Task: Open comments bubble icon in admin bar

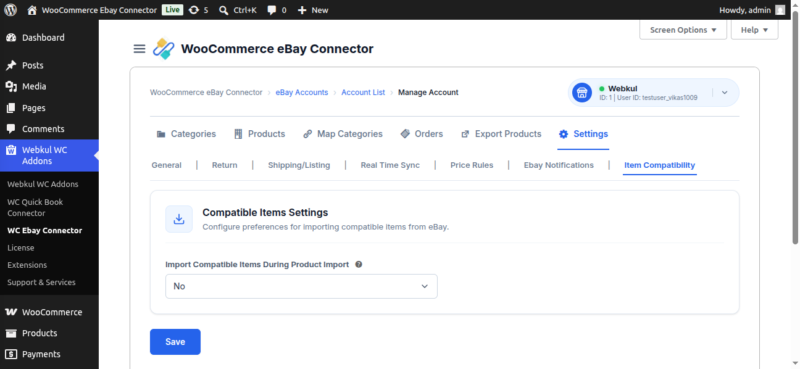Action: click(272, 10)
